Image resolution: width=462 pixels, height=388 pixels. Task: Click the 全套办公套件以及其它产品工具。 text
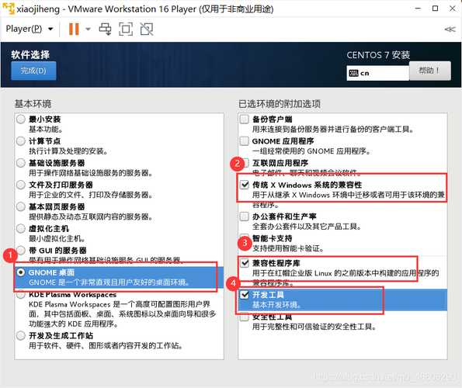[x=307, y=227]
